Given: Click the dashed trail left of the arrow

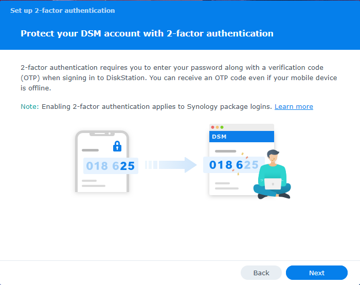Looking at the screenshot, I should click(151, 165).
